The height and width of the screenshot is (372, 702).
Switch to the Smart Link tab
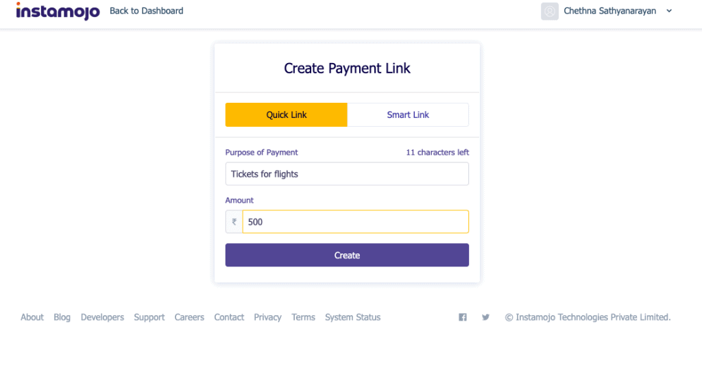pos(408,115)
